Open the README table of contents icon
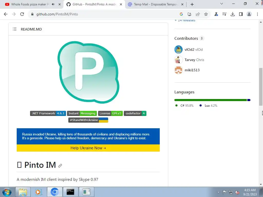This screenshot has width=263, height=197. click(x=15, y=29)
